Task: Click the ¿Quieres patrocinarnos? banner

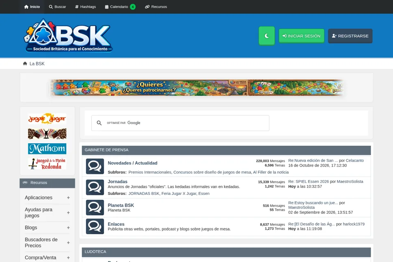Action: click(196, 88)
